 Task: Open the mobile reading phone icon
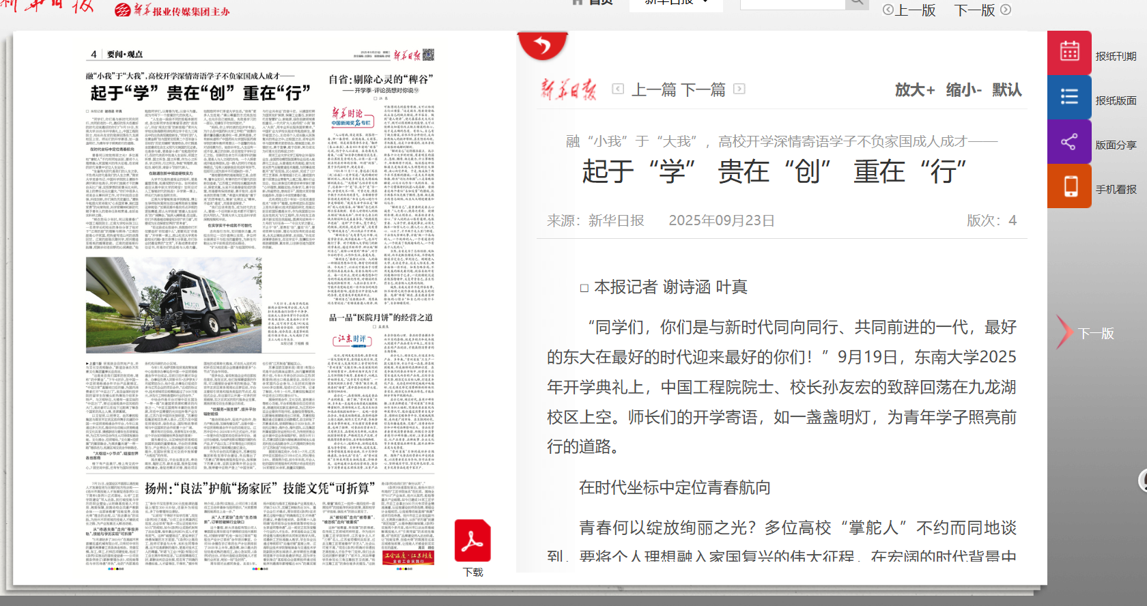click(1069, 186)
